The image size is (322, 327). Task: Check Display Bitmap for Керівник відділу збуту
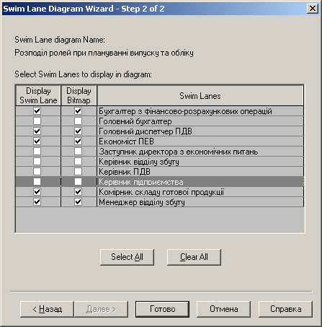coord(78,162)
